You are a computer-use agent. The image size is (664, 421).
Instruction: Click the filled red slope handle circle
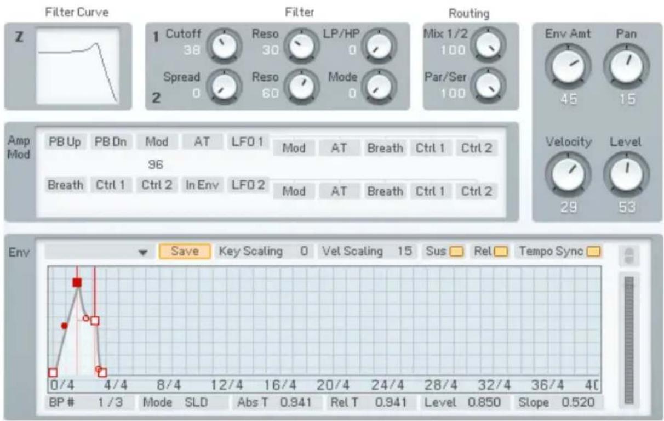point(65,326)
